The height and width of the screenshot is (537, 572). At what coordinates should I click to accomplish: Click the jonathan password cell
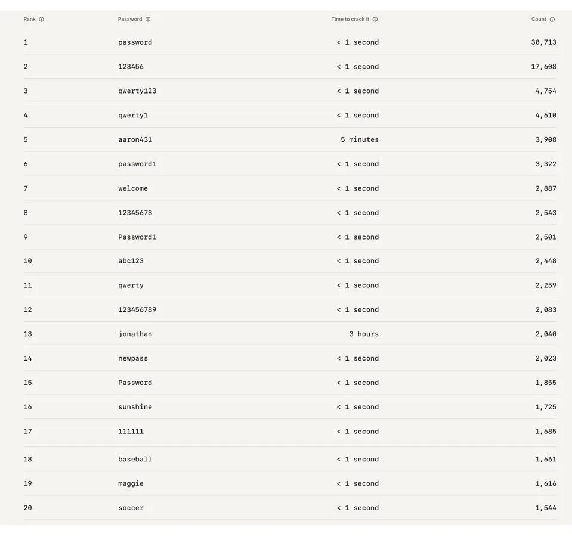point(135,334)
